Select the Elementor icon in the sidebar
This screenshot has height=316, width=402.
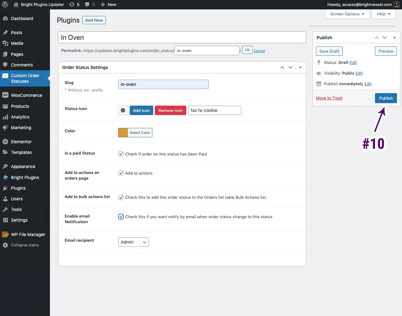tap(6, 141)
